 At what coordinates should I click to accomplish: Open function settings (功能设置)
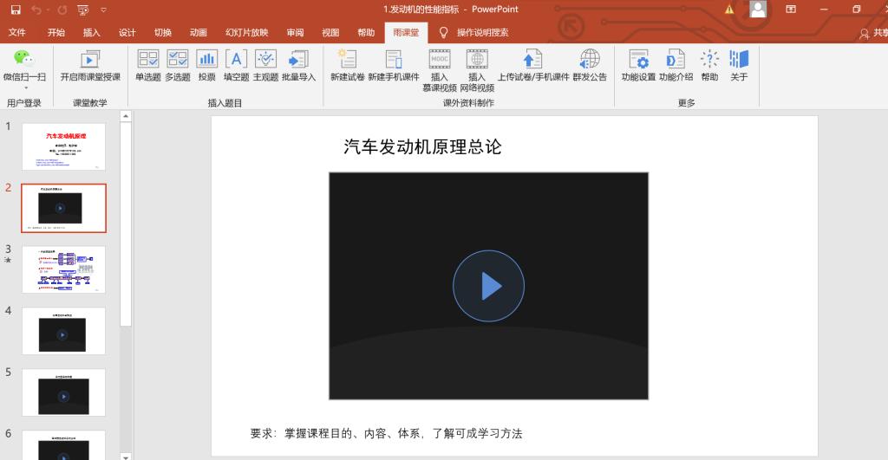coord(638,66)
